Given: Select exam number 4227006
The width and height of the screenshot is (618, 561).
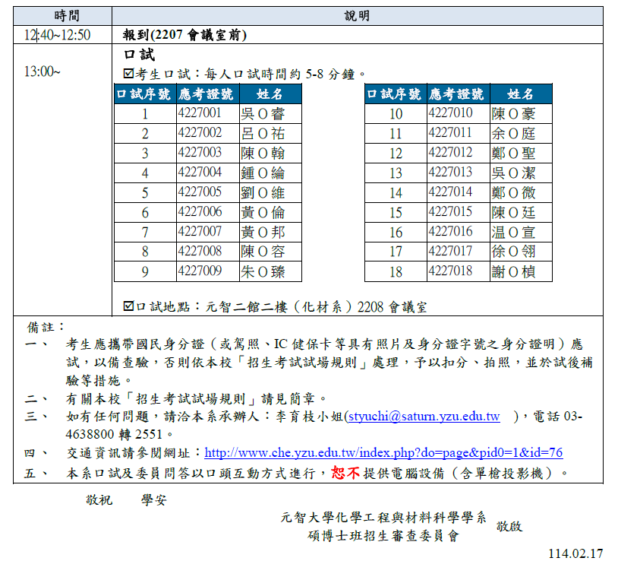Looking at the screenshot, I should [x=200, y=211].
